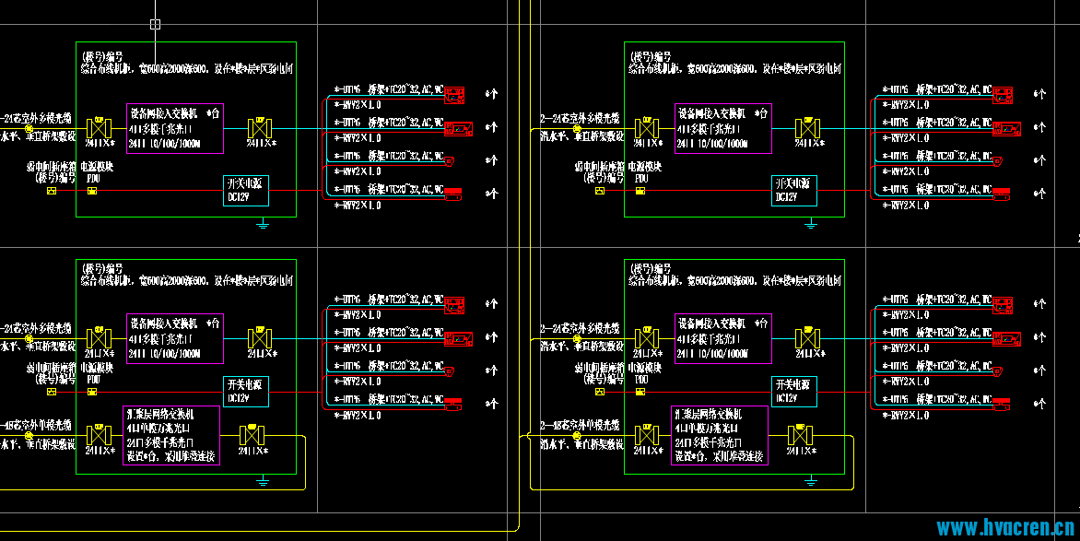This screenshot has width=1080, height=541.
Task: Select the 设备网接入交换机 box in upper-left cabinet
Action: [x=175, y=128]
